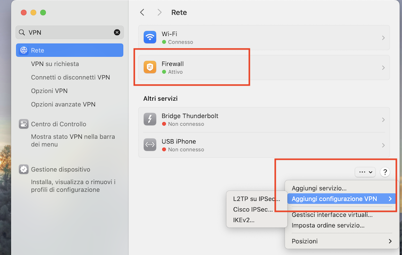Open Opzioni avanzate VPN result
Viewport: 402px width, 255px height.
(63, 105)
